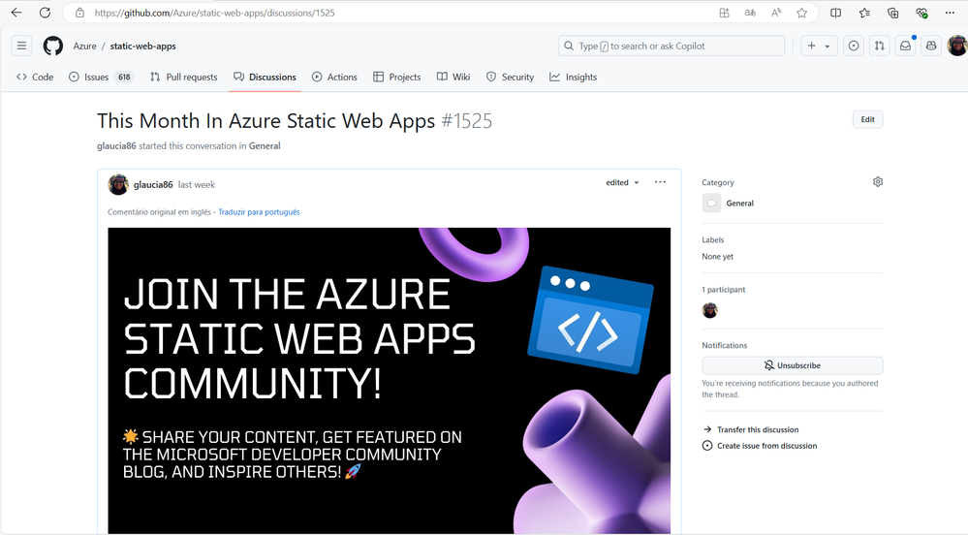Go to the Projects tab
This screenshot has width=968, height=535.
(397, 78)
